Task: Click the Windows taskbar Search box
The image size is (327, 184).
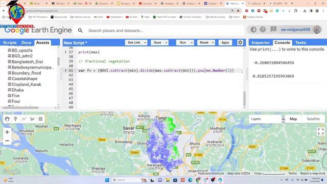Action: (x=126, y=180)
